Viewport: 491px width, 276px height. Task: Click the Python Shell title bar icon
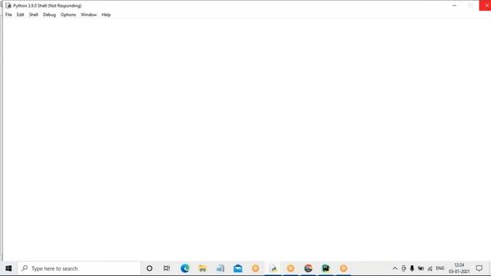coord(8,5)
